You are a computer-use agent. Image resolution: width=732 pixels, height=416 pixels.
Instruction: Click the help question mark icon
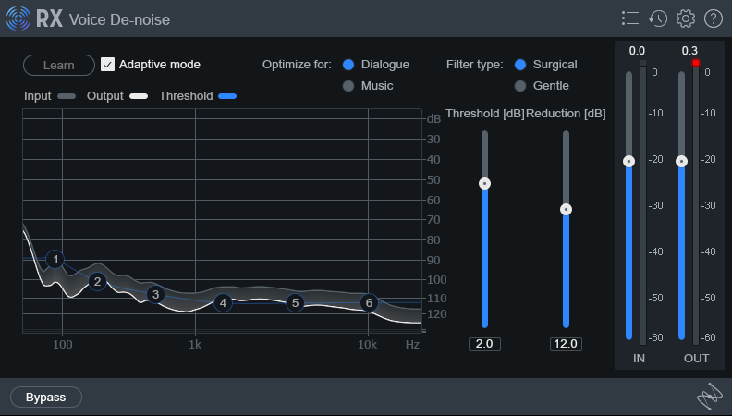[714, 18]
